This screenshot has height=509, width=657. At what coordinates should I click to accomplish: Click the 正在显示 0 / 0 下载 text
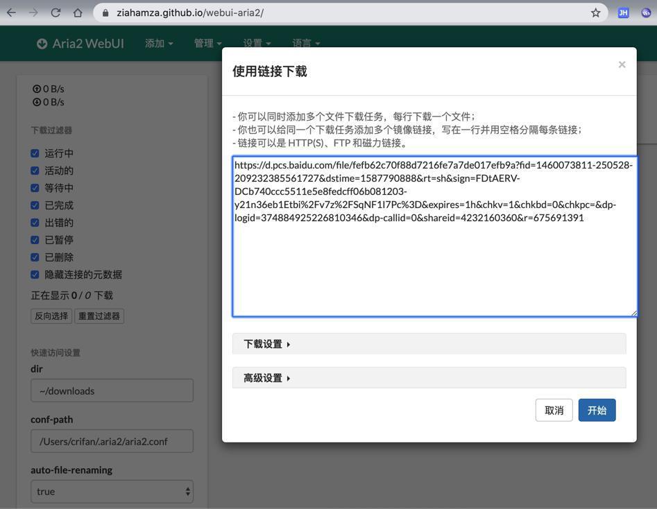[x=72, y=295]
